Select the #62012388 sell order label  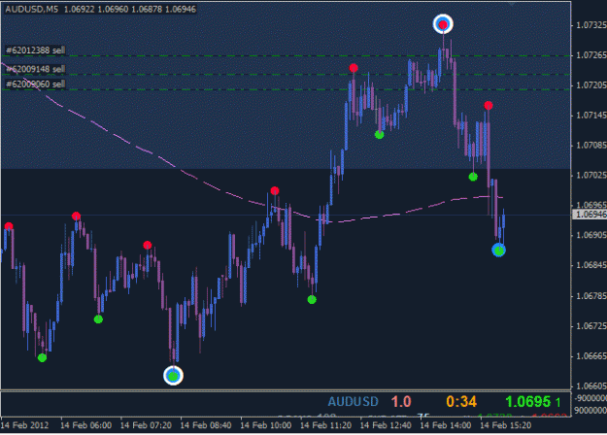(x=35, y=50)
